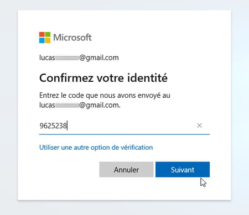Click the green square of the logo
Screen dimensions: 249x215
click(48, 34)
